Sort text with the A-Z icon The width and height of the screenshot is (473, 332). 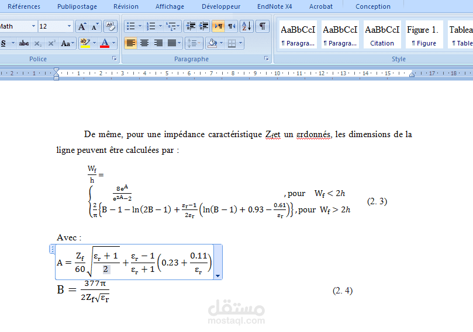247,26
